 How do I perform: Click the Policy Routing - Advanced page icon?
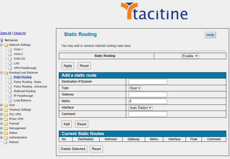click(10, 87)
